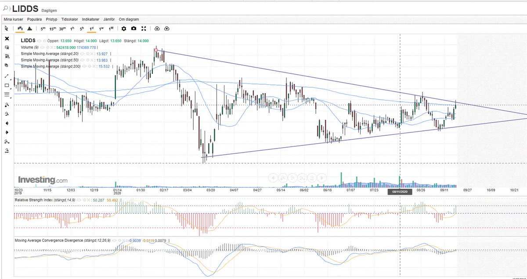Enter fullscreen chart mode
Viewport: 527px width, 279px height.
tap(143, 29)
